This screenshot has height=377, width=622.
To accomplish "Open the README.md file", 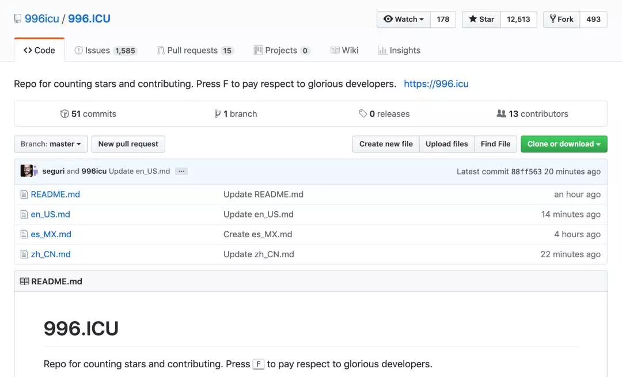I will 55,194.
